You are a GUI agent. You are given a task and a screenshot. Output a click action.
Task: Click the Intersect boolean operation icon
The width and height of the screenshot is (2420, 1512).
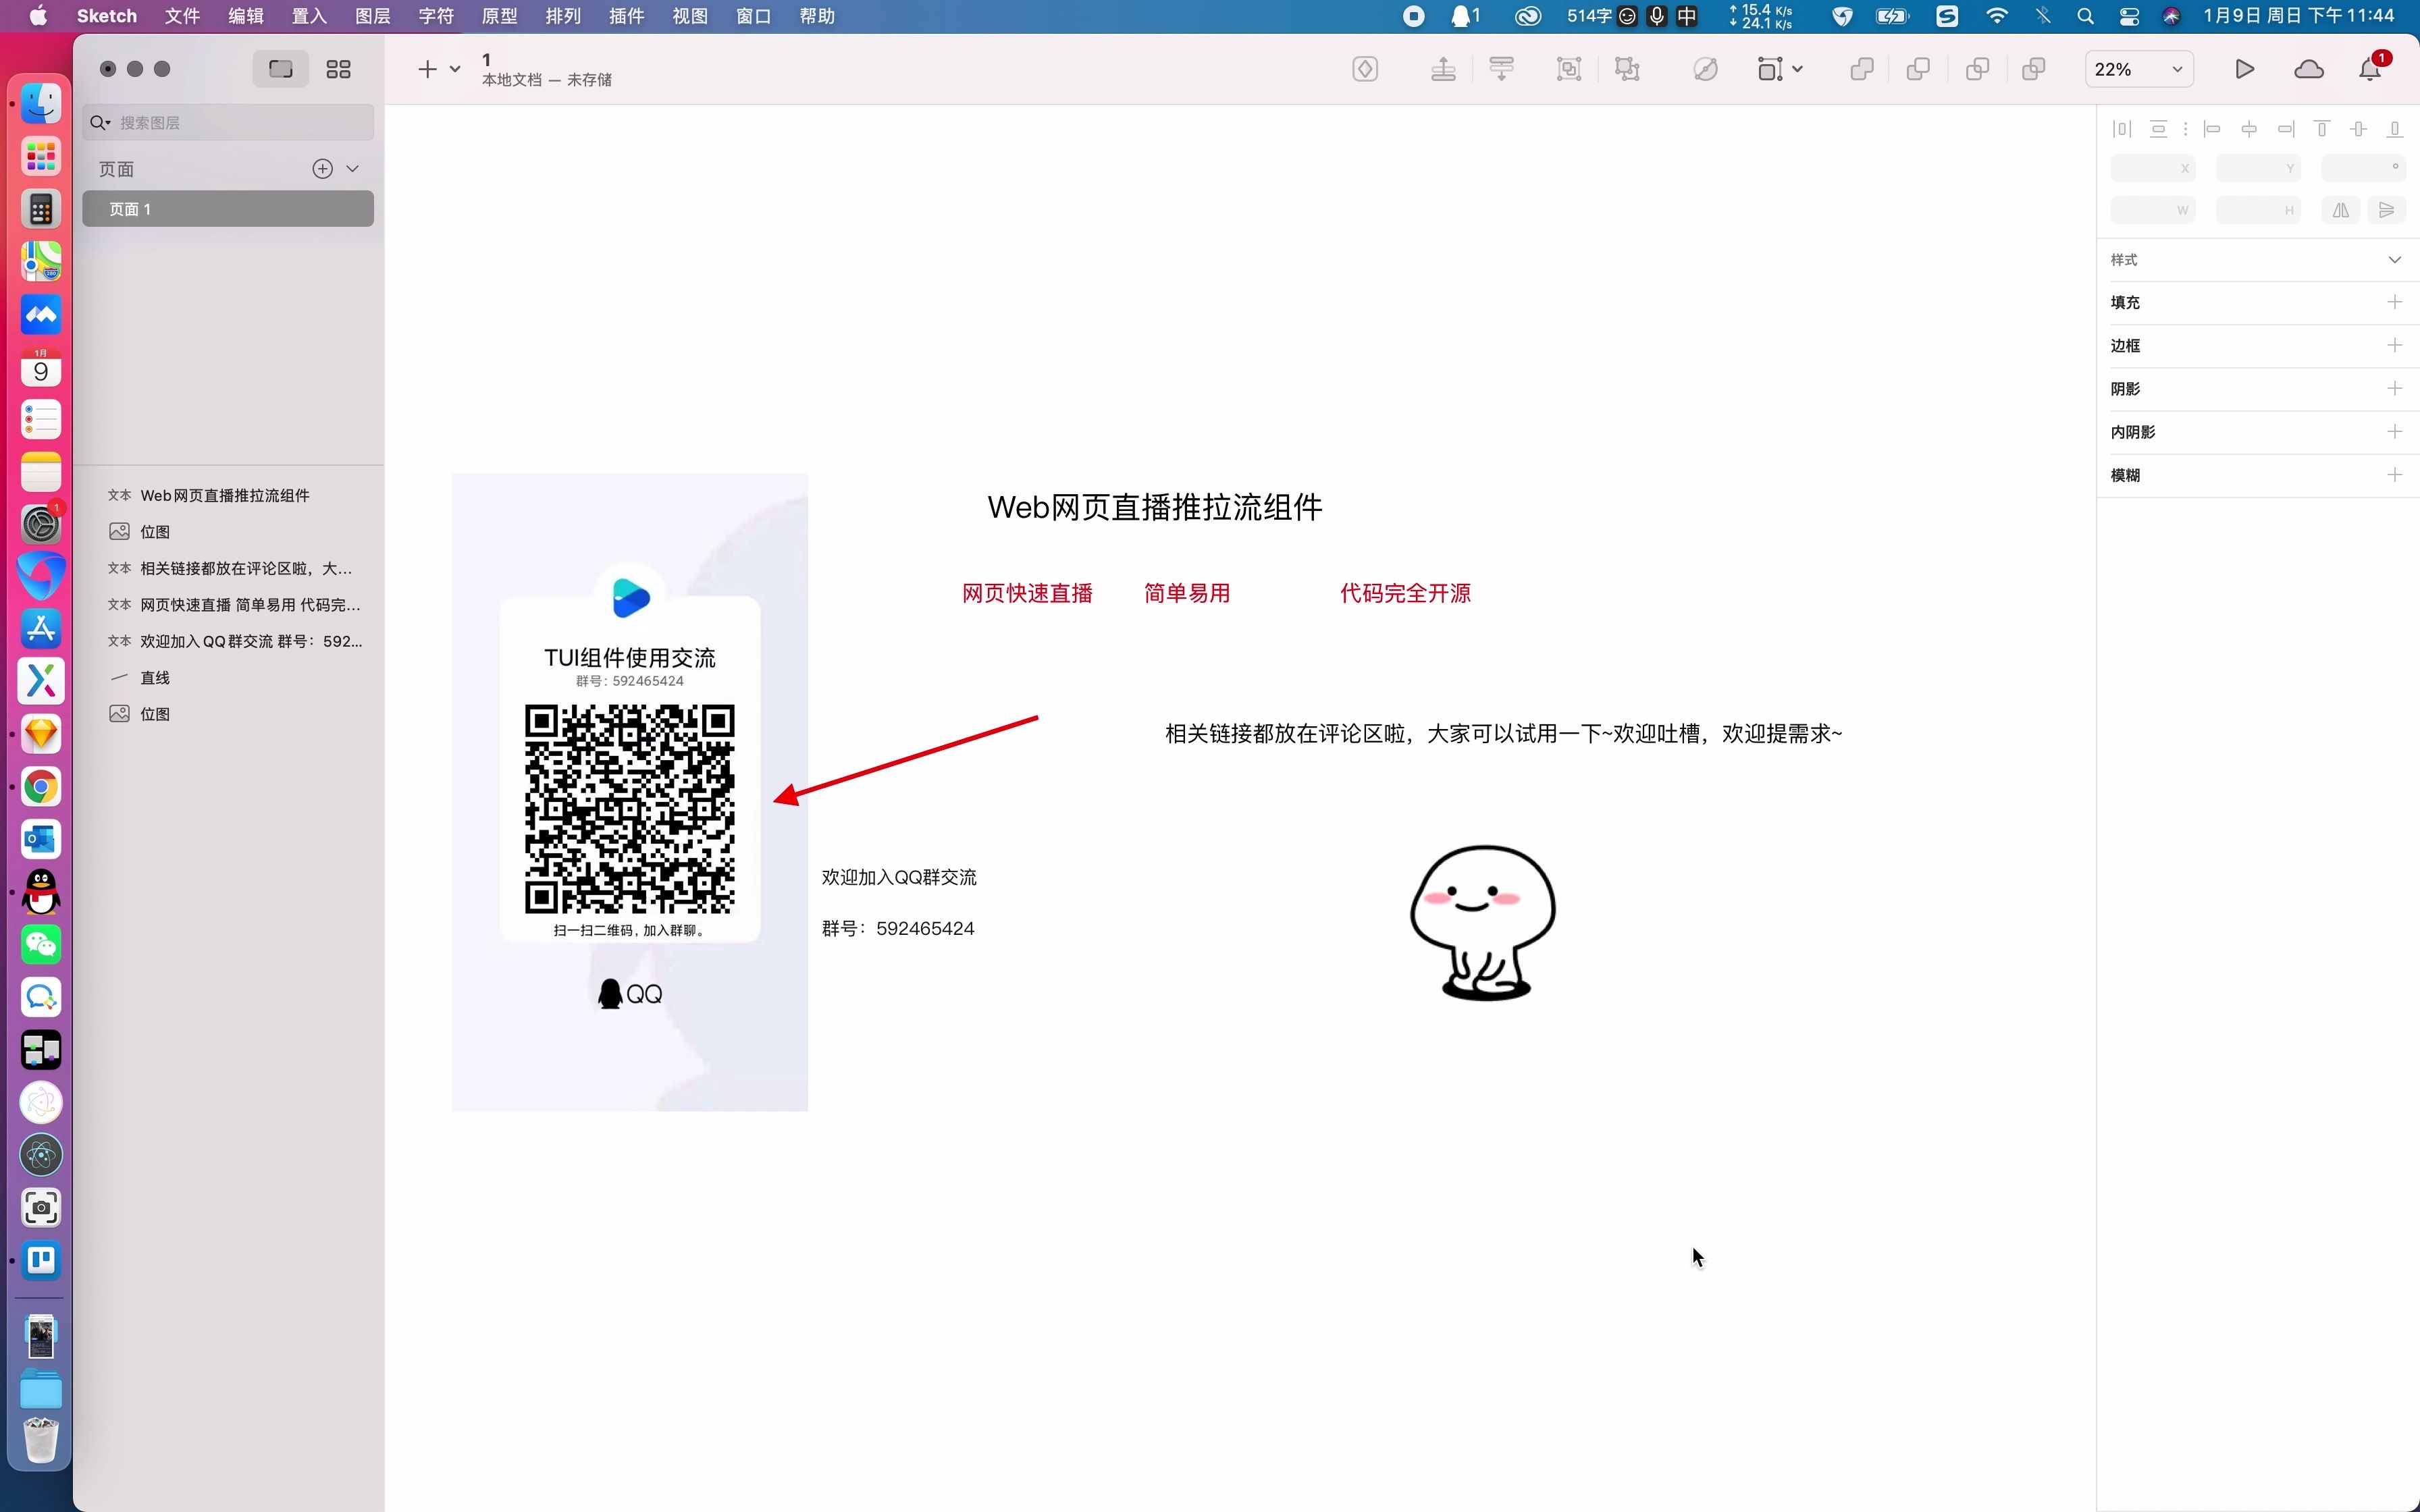(x=1977, y=69)
